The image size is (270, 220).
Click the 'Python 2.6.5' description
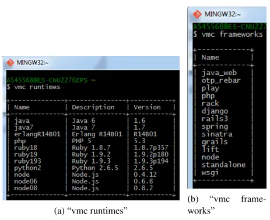click(95, 168)
